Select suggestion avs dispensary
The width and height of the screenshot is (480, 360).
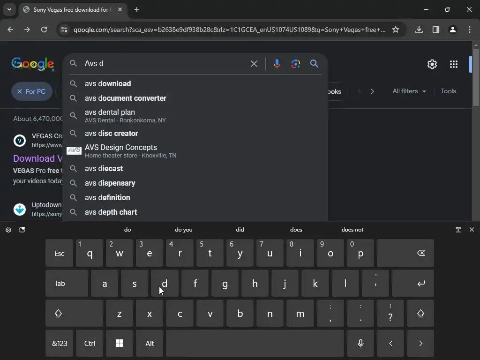pyautogui.click(x=195, y=183)
